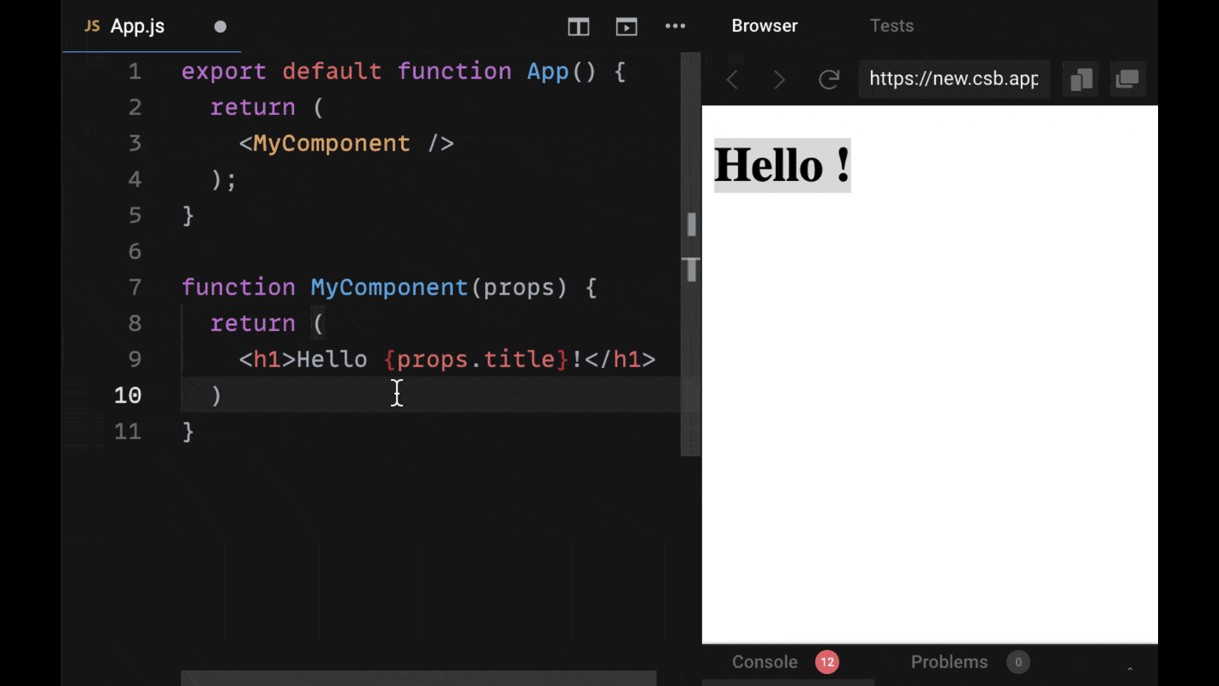Switch to the Tests tab
The image size is (1219, 686).
click(891, 25)
